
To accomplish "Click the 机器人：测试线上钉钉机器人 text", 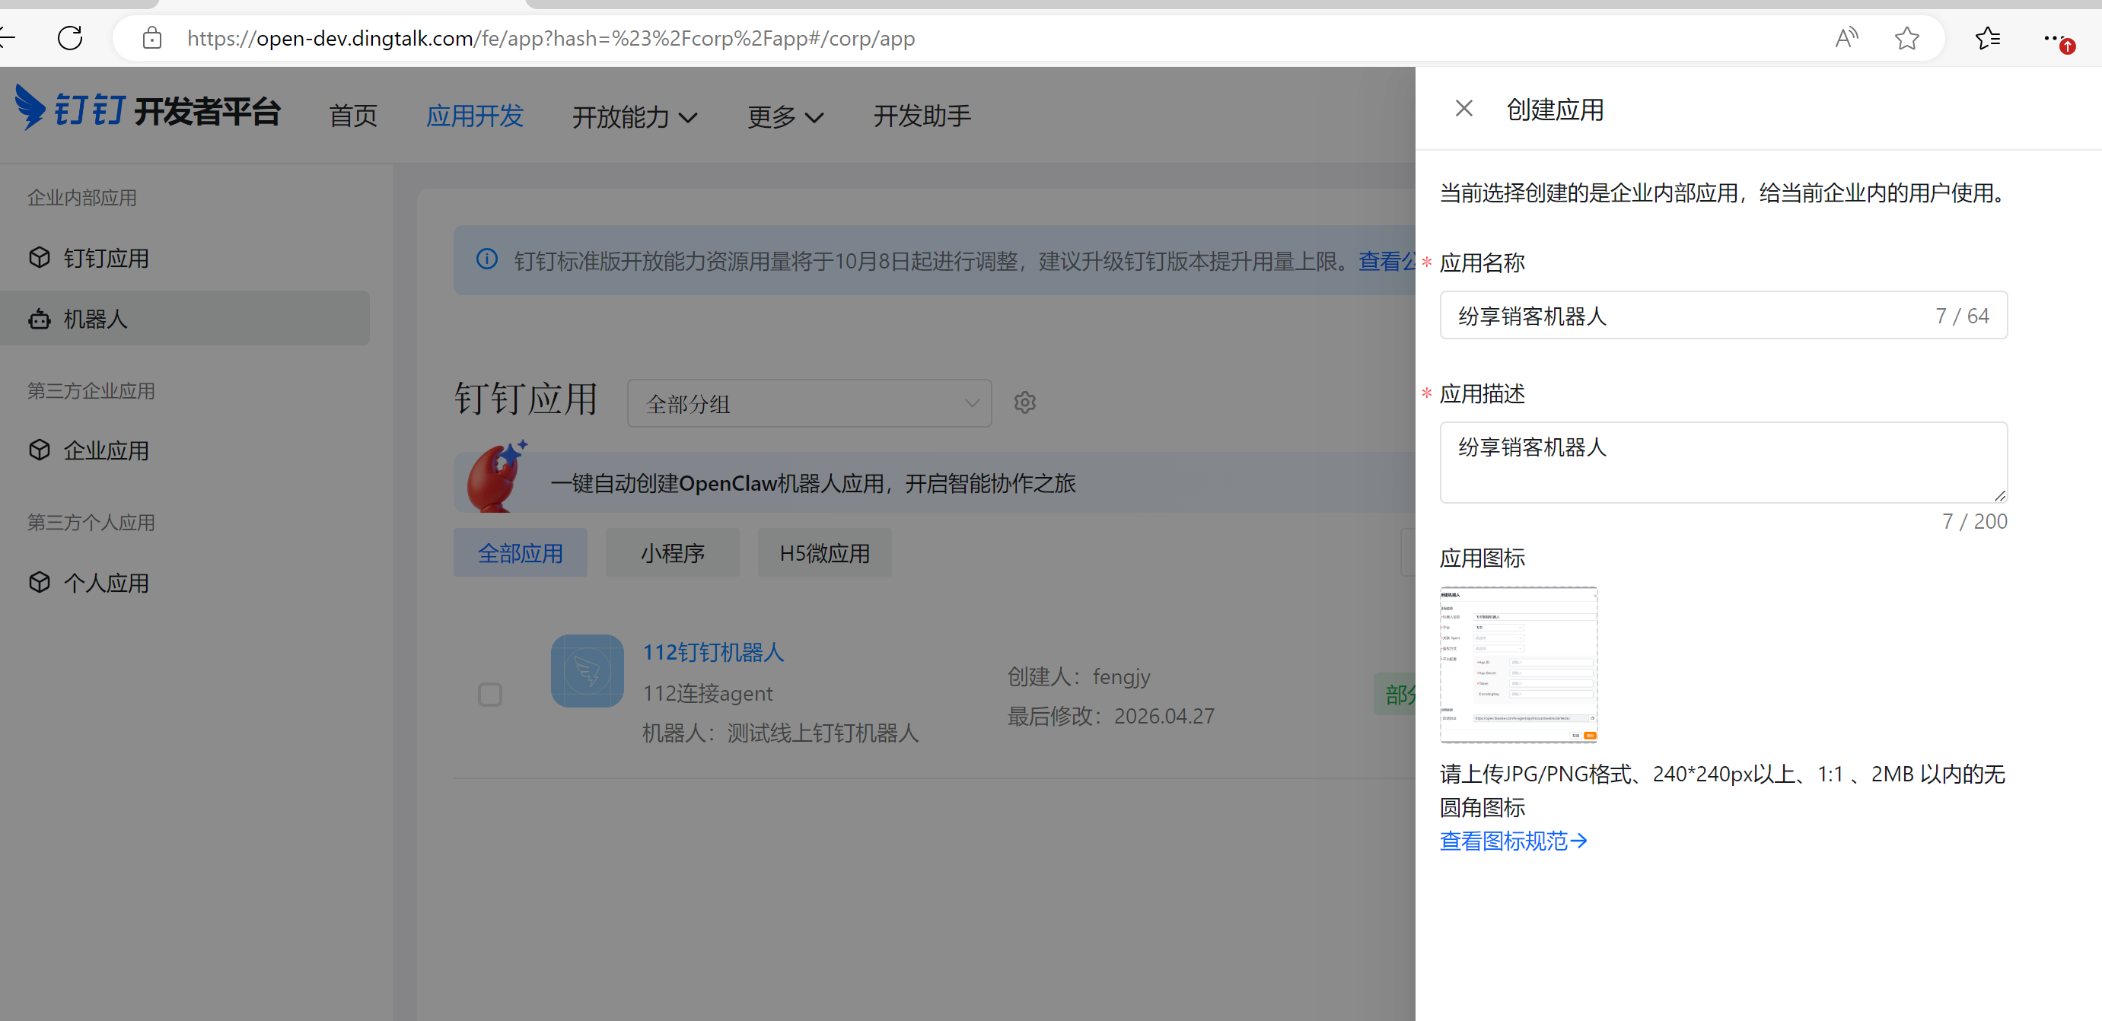I will click(x=781, y=733).
